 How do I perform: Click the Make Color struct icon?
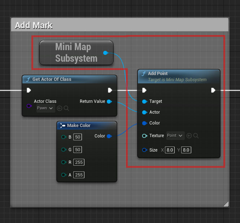62,126
